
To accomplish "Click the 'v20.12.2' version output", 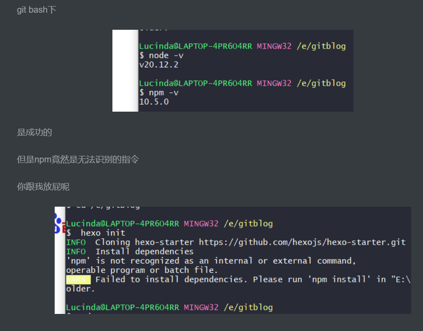I will (159, 65).
